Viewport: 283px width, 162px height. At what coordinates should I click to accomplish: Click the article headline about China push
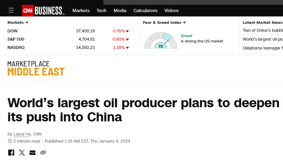(x=143, y=110)
